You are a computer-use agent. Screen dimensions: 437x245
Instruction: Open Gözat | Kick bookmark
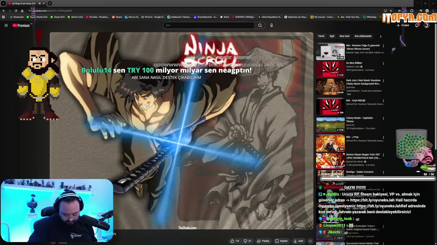tap(57, 17)
